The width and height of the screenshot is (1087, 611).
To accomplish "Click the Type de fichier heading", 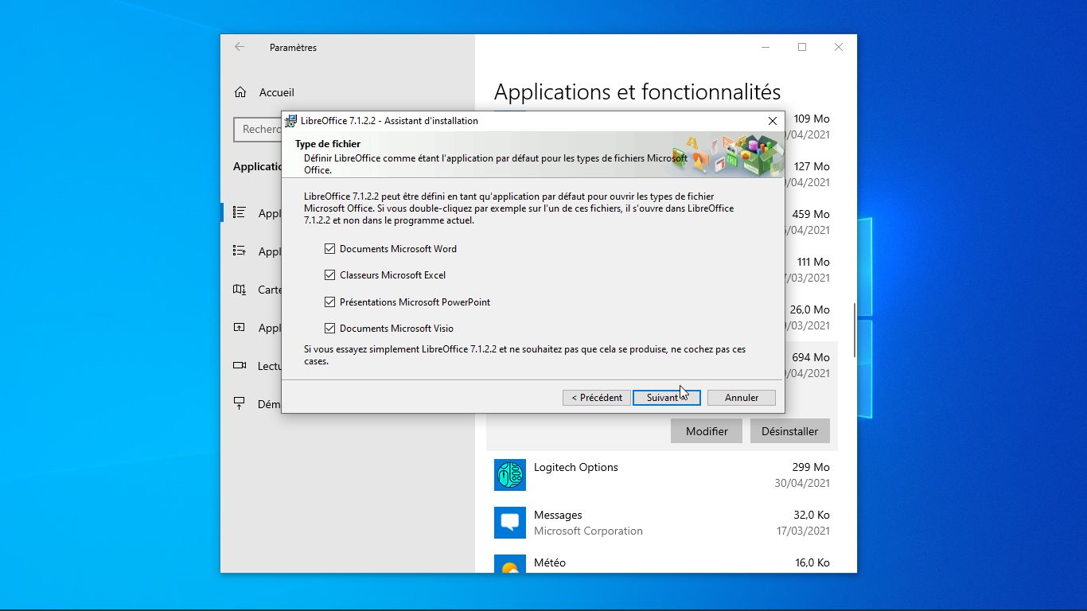I will pyautogui.click(x=328, y=144).
